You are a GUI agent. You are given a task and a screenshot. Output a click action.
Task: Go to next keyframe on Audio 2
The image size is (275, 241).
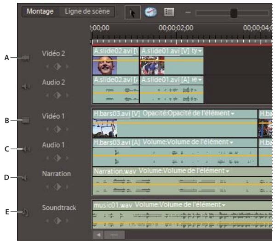(x=67, y=95)
